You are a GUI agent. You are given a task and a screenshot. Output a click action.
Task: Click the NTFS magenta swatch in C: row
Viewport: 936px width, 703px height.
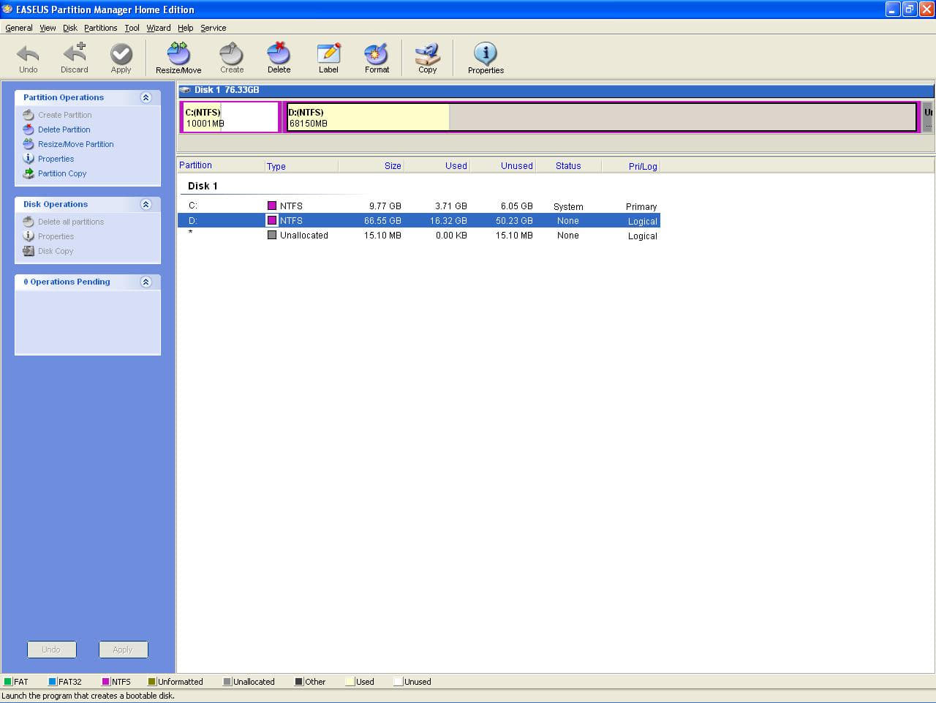pyautogui.click(x=272, y=206)
